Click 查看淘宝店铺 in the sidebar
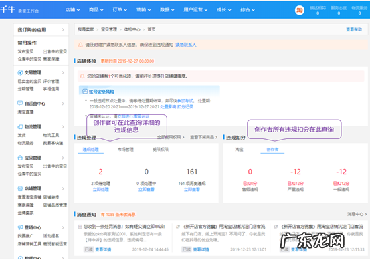This screenshot has width=370, height=260. click(x=29, y=197)
